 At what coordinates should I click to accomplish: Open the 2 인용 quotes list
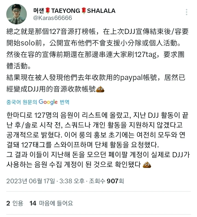[15, 203]
